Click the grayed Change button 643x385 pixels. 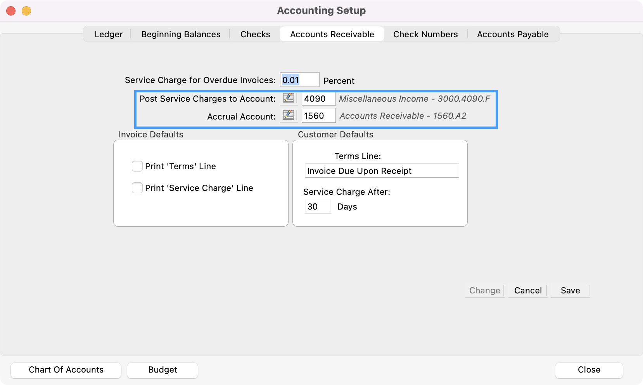tap(484, 290)
